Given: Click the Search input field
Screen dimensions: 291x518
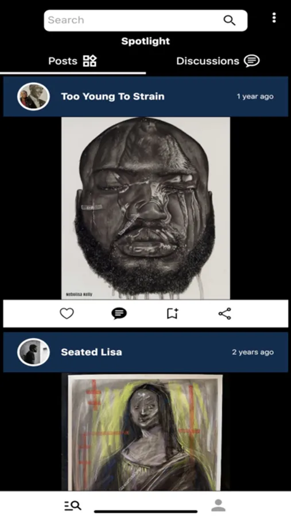Looking at the screenshot, I should point(146,21).
